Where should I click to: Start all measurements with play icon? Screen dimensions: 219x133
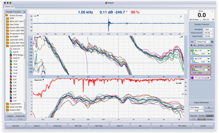(x=195, y=45)
